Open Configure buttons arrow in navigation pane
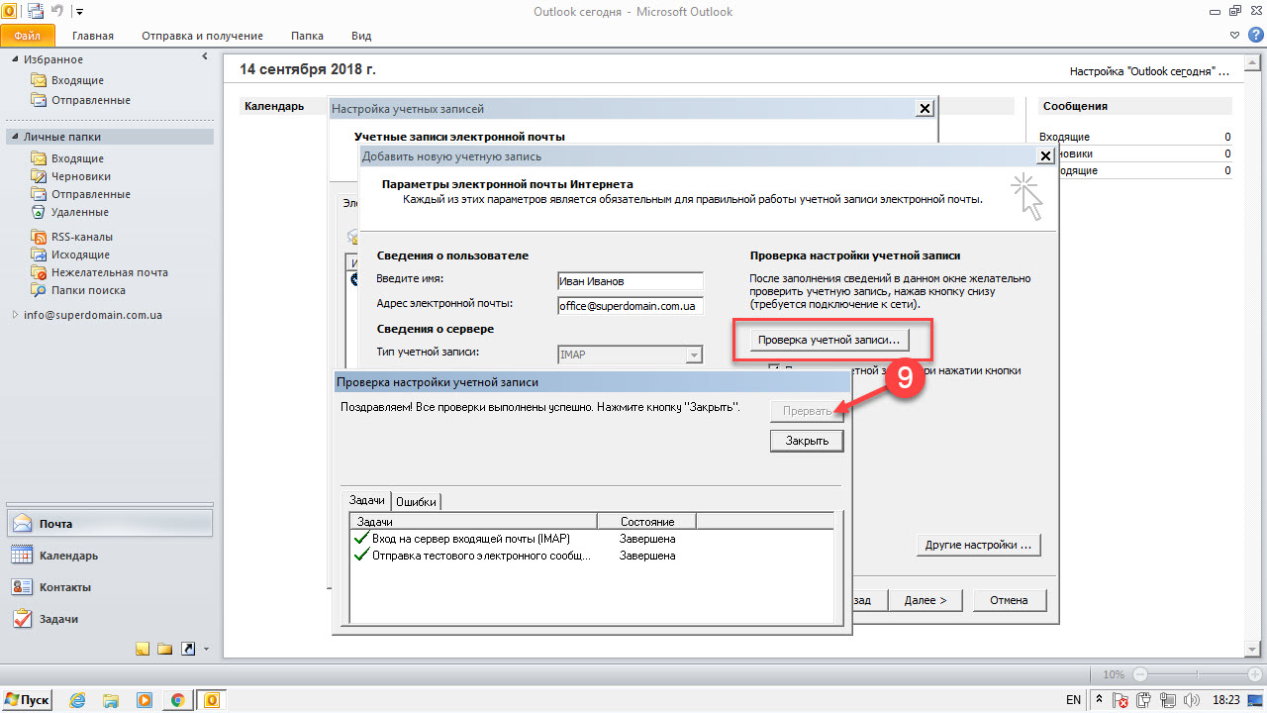This screenshot has height=713, width=1267. tap(206, 650)
